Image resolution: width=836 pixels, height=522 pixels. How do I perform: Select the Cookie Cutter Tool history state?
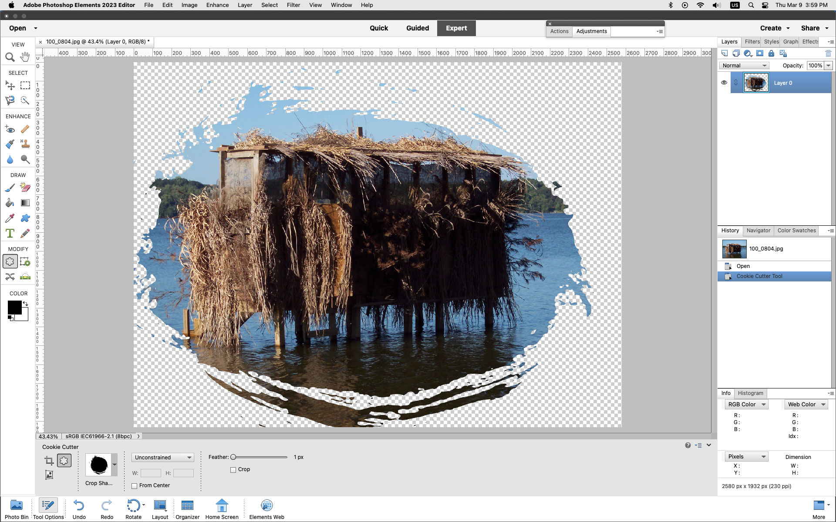click(759, 276)
